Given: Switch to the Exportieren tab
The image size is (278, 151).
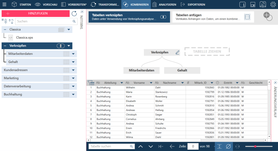Looking at the screenshot, I should click(x=193, y=5).
